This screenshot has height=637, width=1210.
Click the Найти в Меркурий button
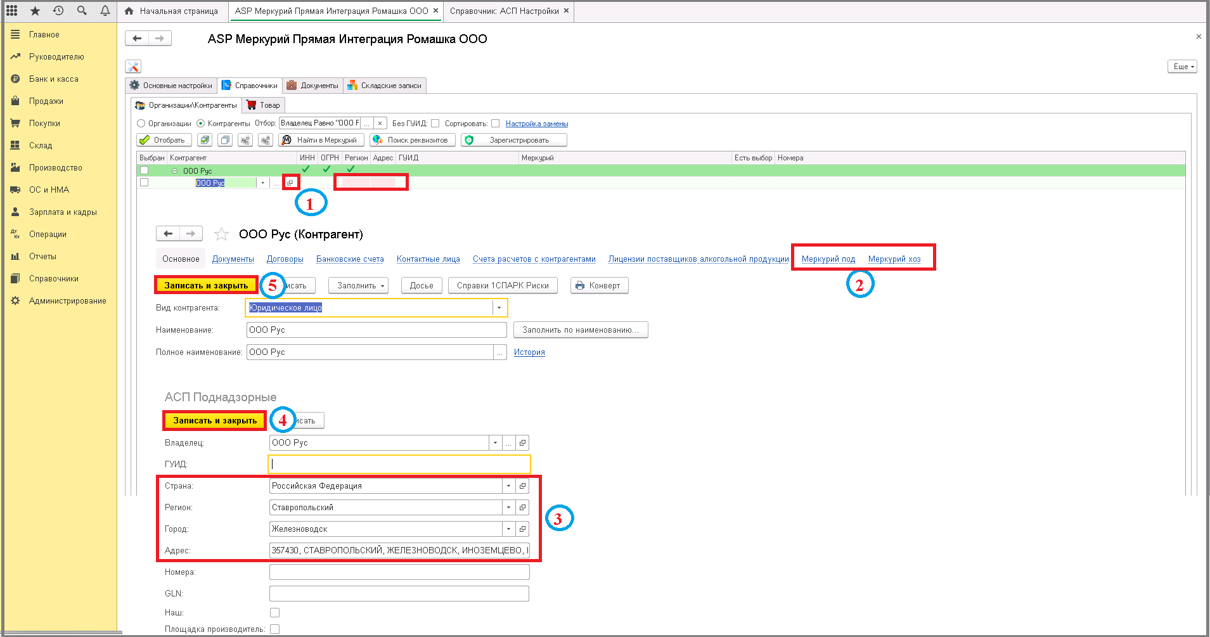pos(321,140)
